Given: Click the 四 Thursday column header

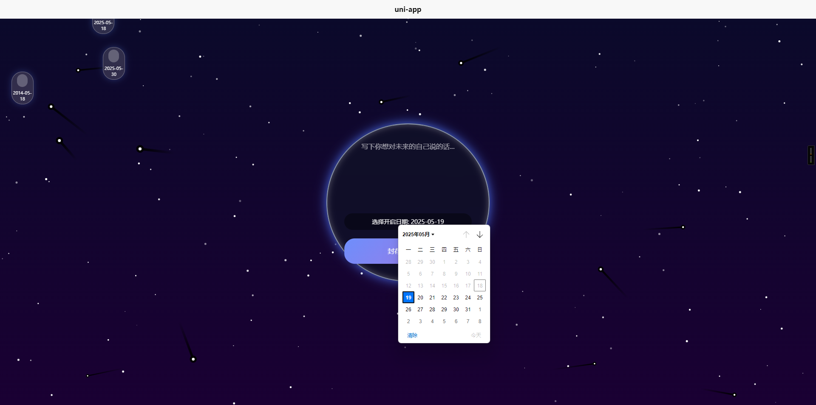Looking at the screenshot, I should [x=444, y=250].
